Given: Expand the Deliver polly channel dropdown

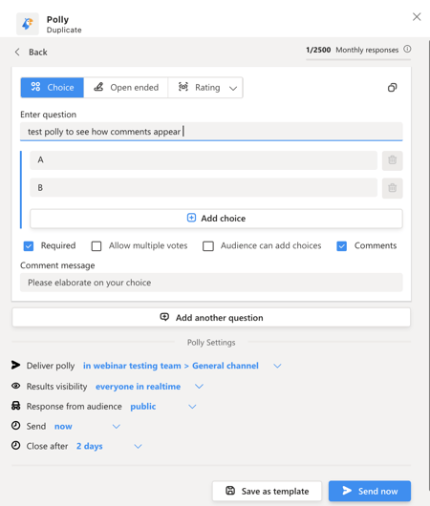Looking at the screenshot, I should pos(277,366).
